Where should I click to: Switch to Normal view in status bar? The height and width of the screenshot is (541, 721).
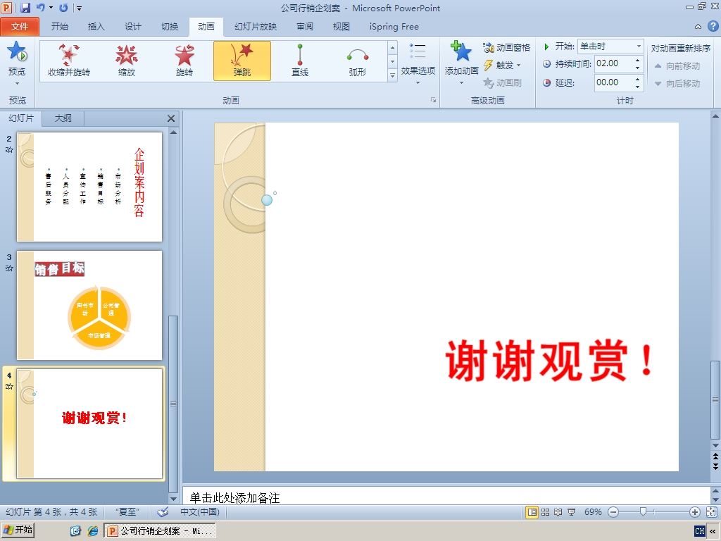coord(532,512)
